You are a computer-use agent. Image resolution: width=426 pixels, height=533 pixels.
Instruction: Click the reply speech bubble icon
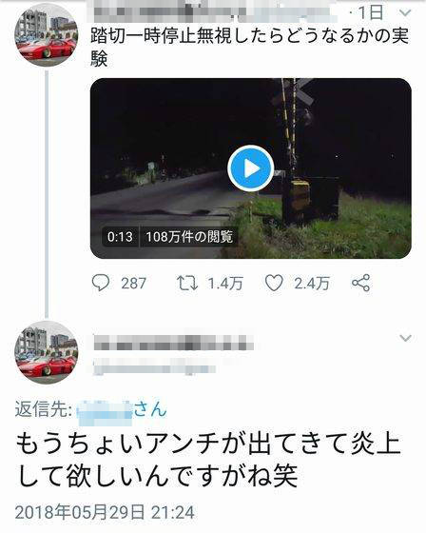(101, 283)
